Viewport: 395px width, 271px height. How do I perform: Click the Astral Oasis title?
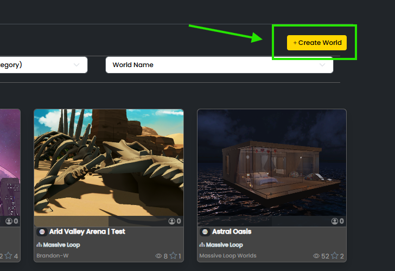point(232,232)
